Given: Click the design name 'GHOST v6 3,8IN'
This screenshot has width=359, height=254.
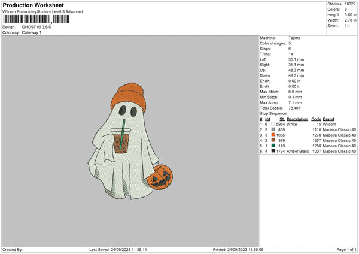Looking at the screenshot, I should 36,27.
